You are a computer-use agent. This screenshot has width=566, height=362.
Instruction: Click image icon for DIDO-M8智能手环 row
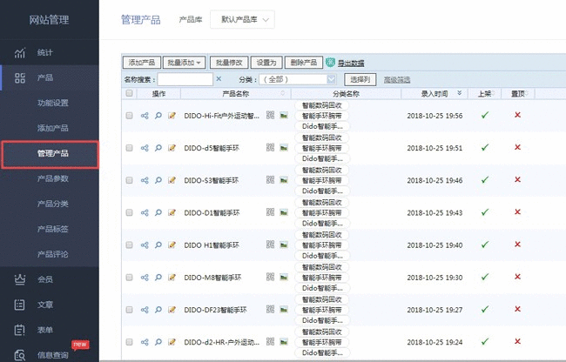tap(283, 277)
